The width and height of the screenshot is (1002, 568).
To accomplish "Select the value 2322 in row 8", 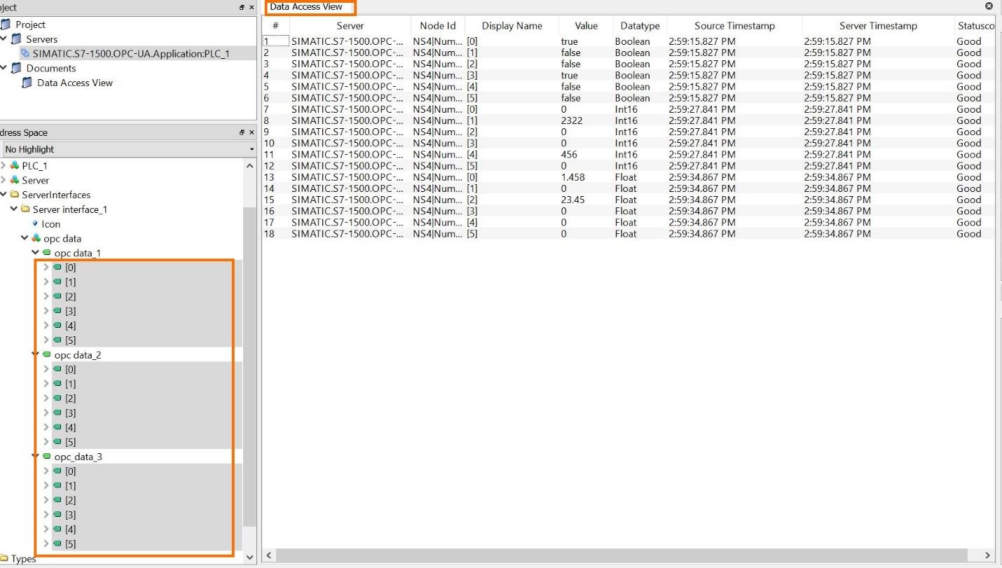I will (572, 120).
